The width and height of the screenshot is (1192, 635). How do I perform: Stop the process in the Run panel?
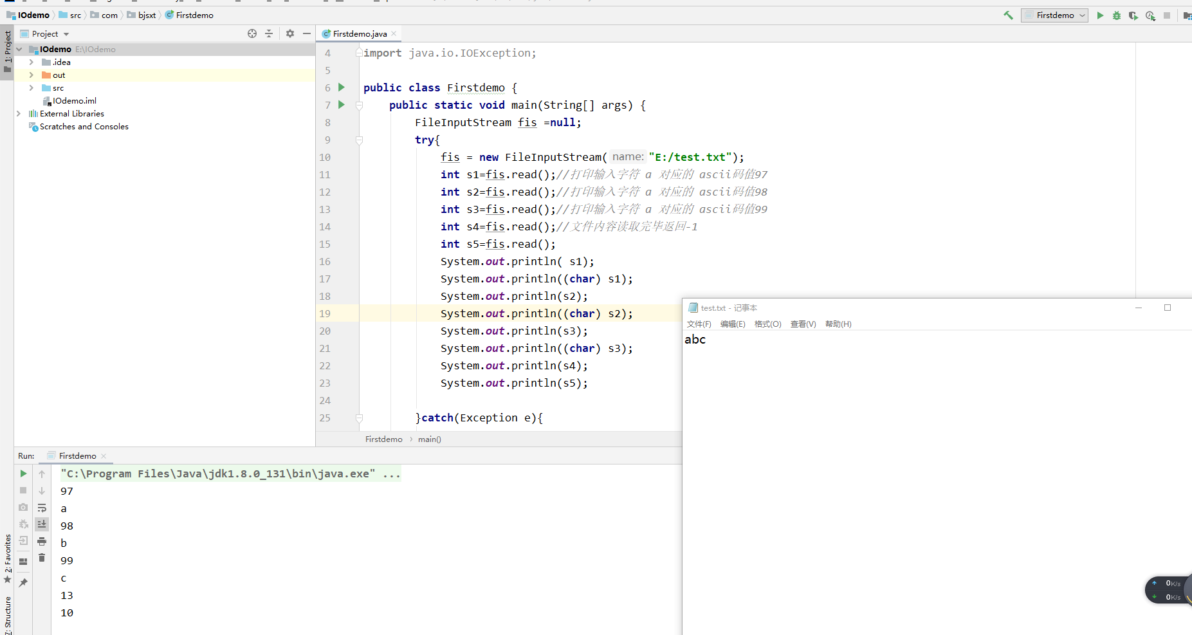tap(23, 490)
